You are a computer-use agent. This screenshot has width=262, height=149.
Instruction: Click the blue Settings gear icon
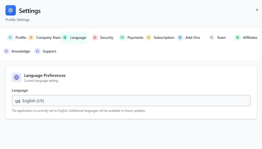tap(11, 10)
